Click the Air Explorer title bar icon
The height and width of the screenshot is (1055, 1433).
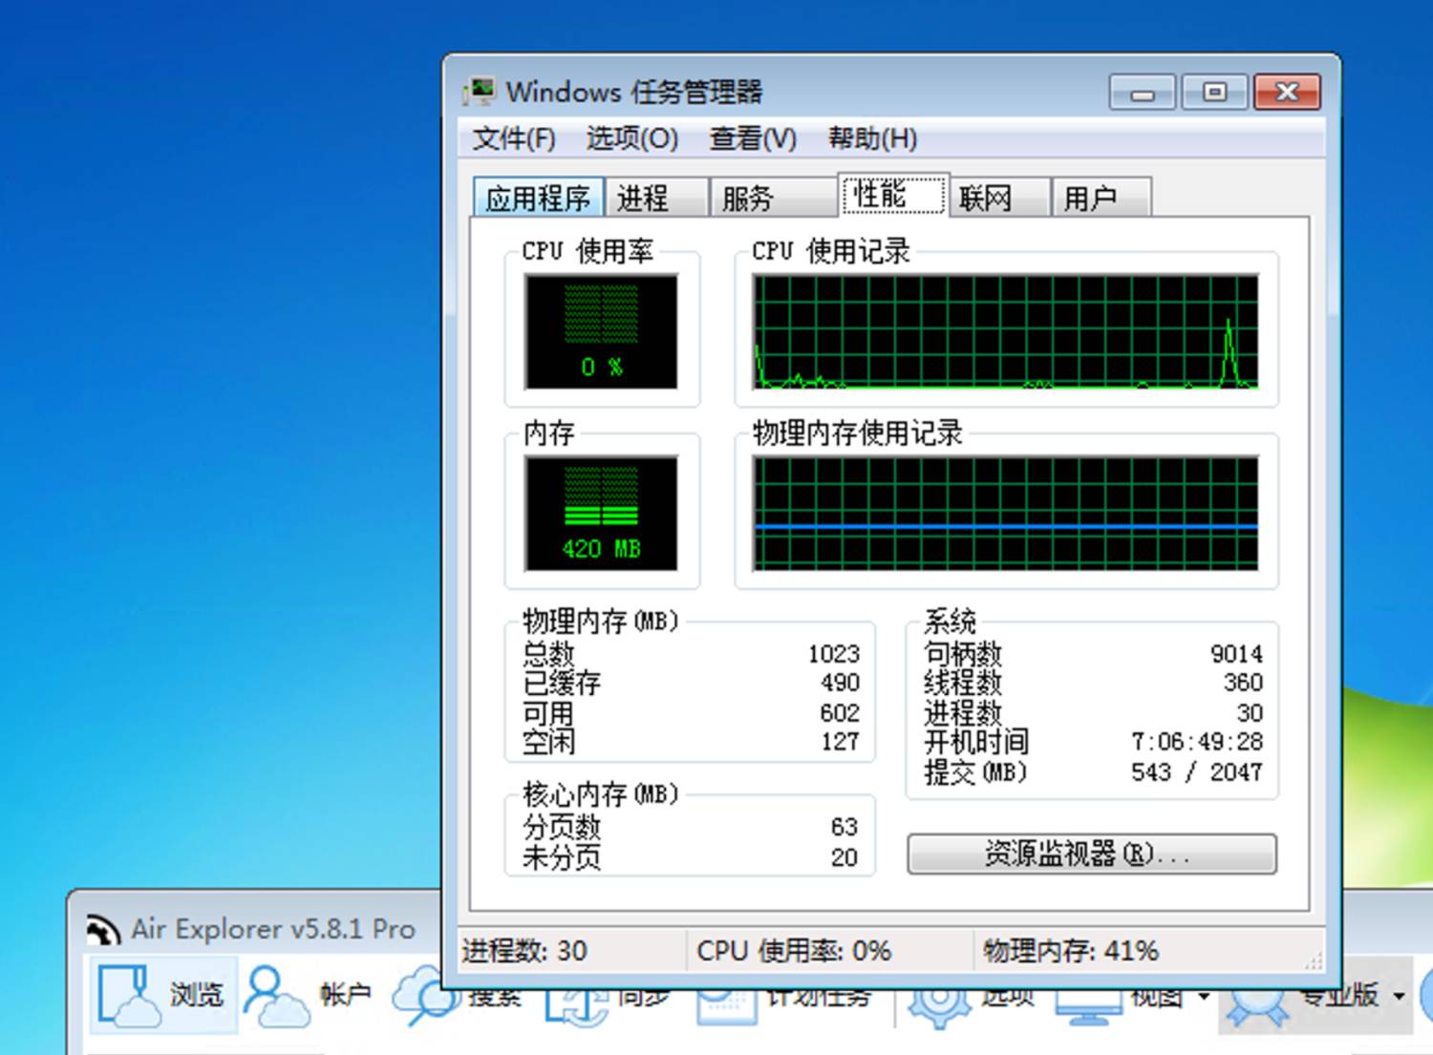[102, 929]
